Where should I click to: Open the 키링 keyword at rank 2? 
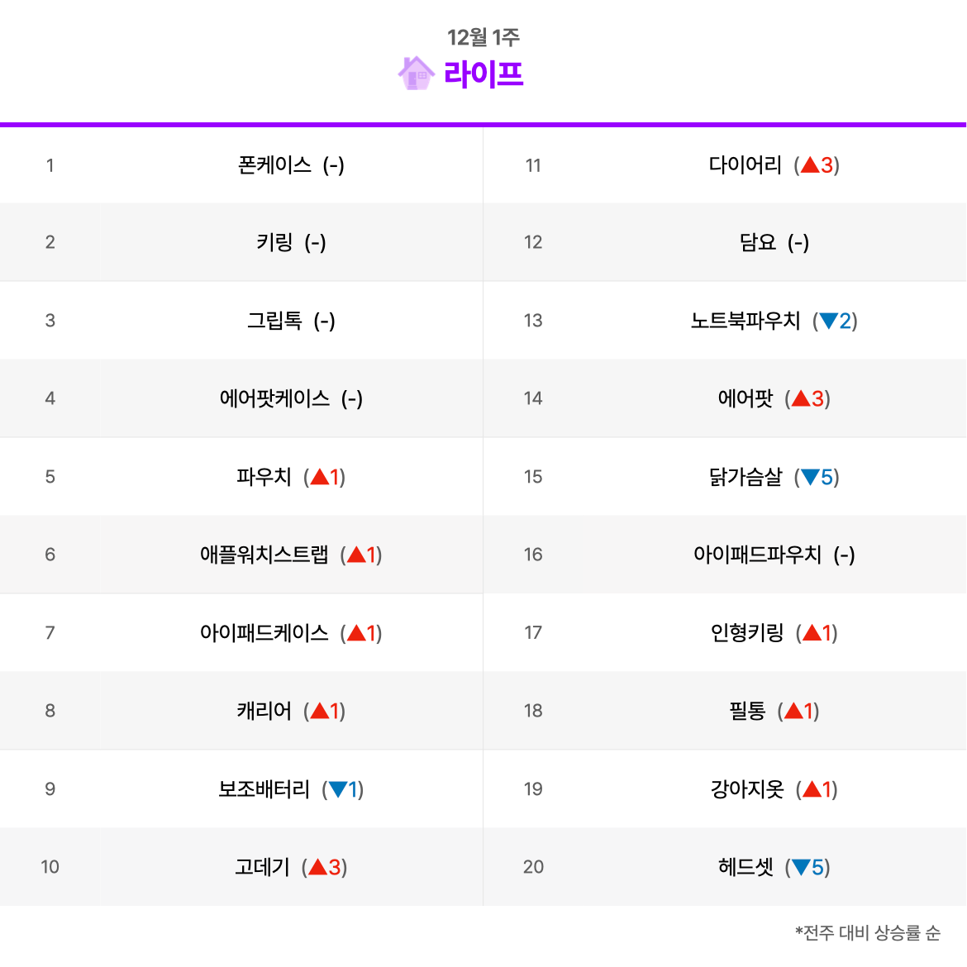(275, 241)
